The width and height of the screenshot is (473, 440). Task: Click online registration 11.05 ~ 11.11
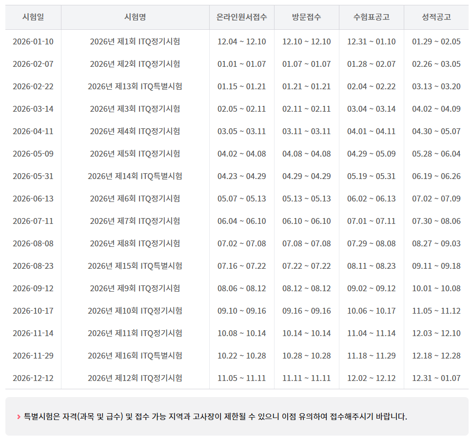click(242, 378)
